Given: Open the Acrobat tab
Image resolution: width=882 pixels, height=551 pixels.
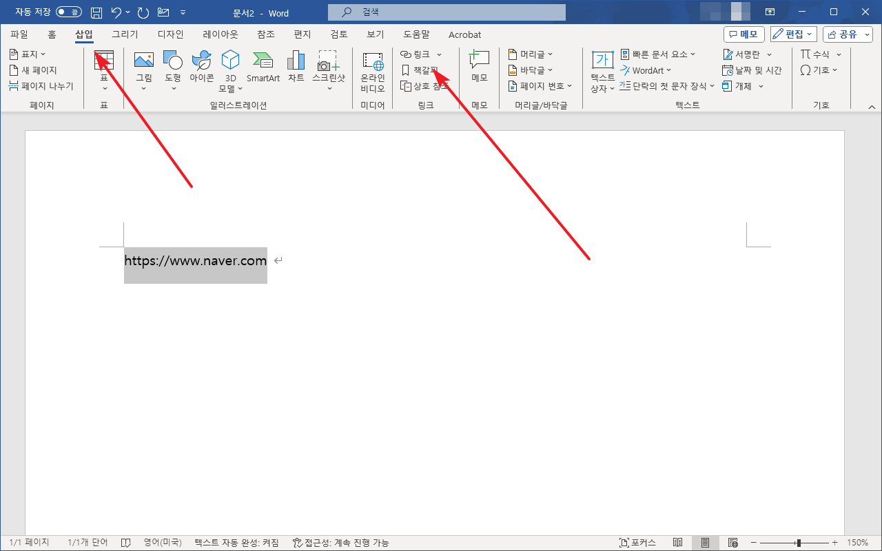Looking at the screenshot, I should point(464,34).
